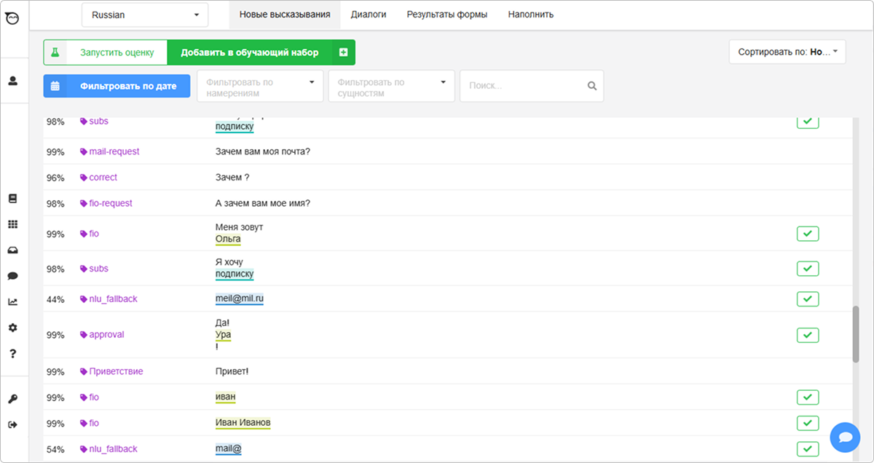Viewport: 874px width, 463px height.
Task: Toggle the checkmark for Меня зовут Ольга row
Action: click(x=808, y=234)
